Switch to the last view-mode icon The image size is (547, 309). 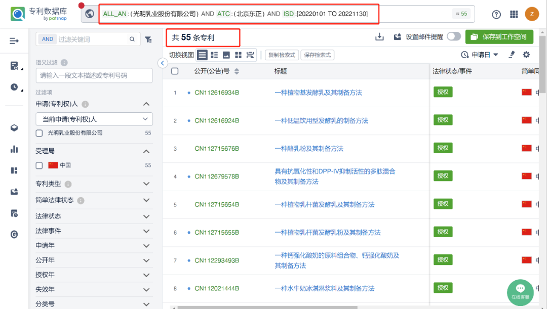click(250, 55)
